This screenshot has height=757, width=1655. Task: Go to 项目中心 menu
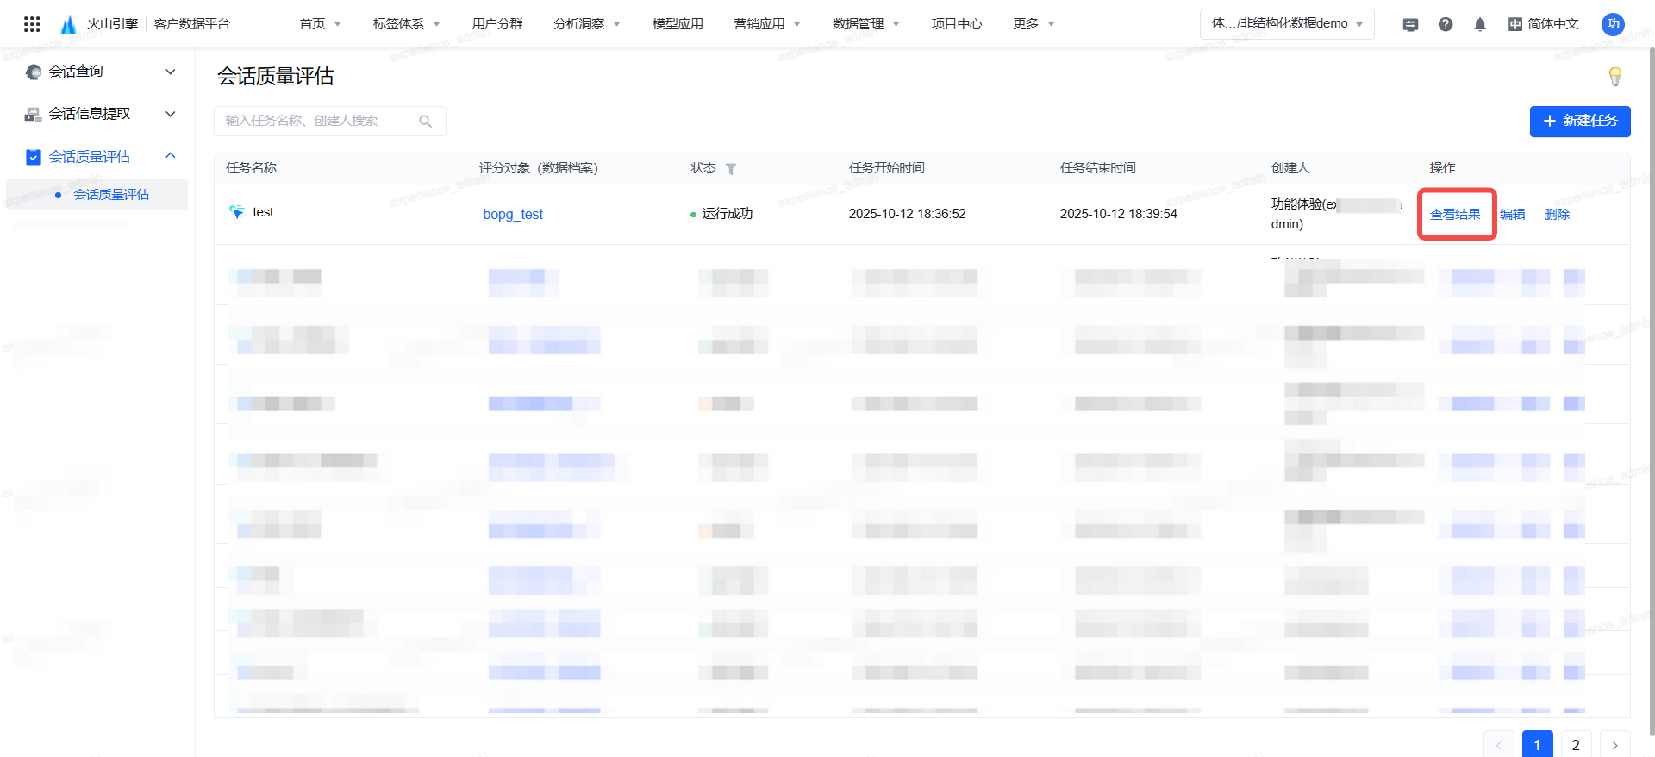click(x=957, y=24)
